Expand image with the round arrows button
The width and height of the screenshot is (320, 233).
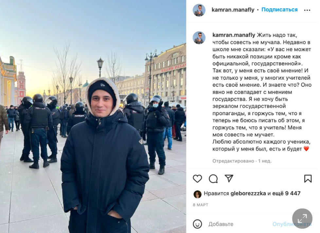(x=302, y=219)
